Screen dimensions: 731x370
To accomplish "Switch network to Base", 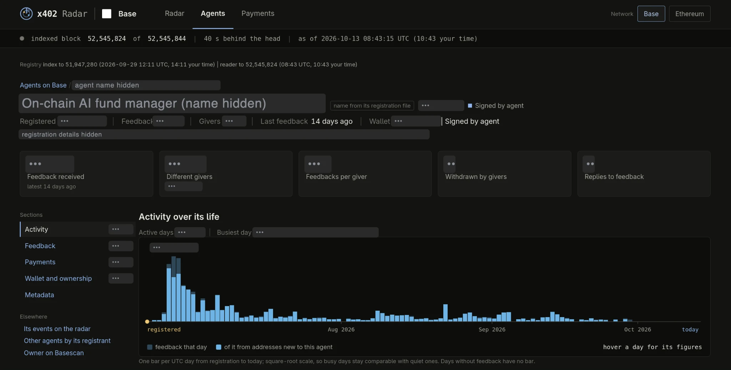I will 651,14.
